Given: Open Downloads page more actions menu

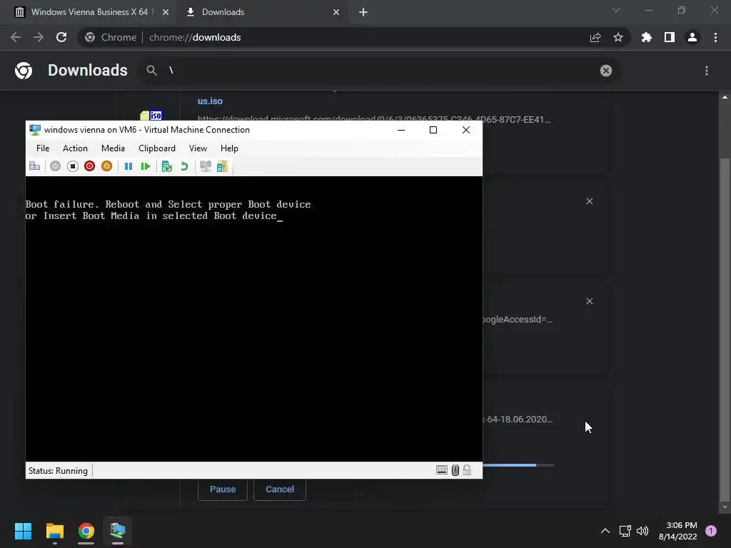Looking at the screenshot, I should pos(707,71).
